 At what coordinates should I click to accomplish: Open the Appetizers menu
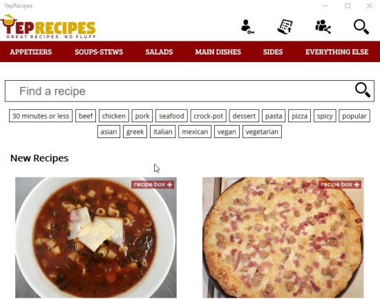(x=31, y=52)
